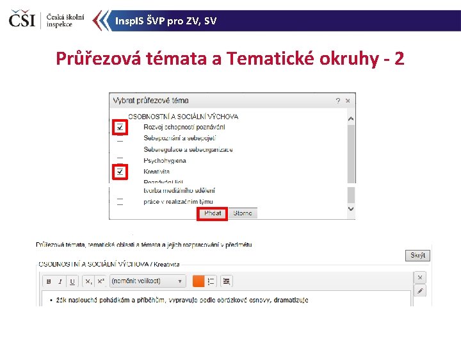Check the Sebepoznání a sebepojetí checkbox
This screenshot has height=346, width=461.
(120, 138)
